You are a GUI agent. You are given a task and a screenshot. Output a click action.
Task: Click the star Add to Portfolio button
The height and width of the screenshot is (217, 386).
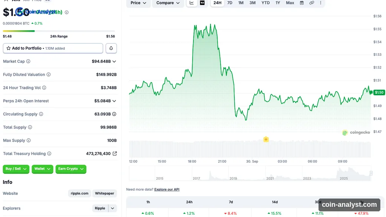[53, 48]
